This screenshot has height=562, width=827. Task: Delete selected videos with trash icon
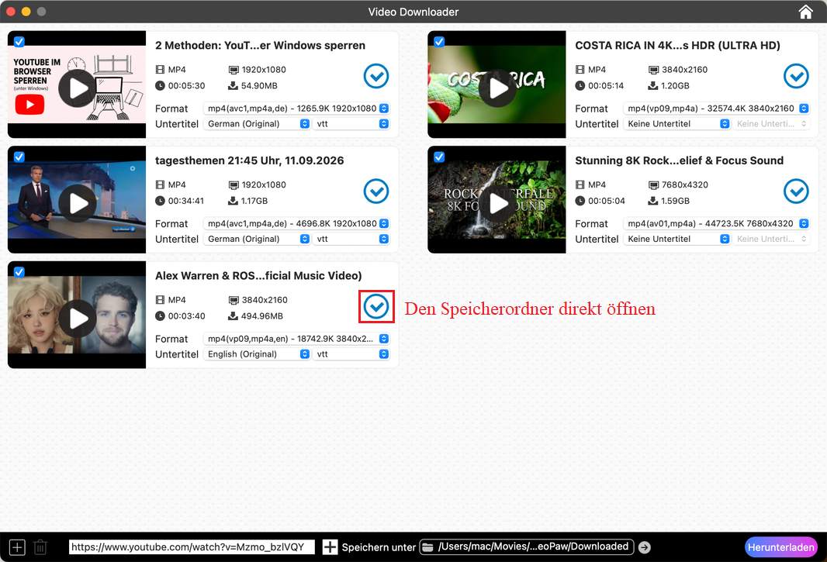click(x=40, y=547)
